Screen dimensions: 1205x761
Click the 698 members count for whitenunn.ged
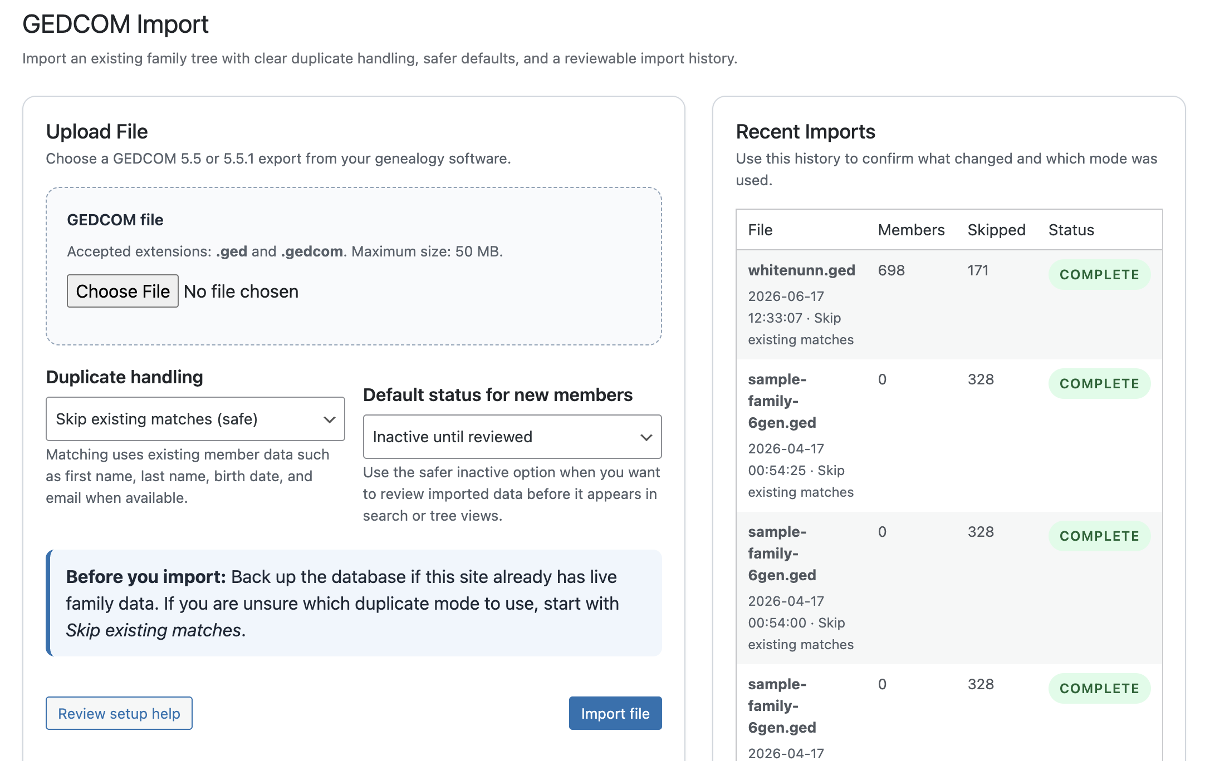(891, 270)
